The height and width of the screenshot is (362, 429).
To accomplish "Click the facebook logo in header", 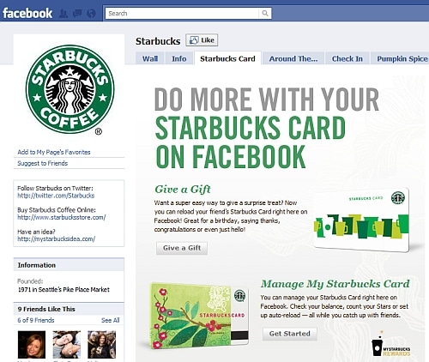I will click(x=27, y=13).
